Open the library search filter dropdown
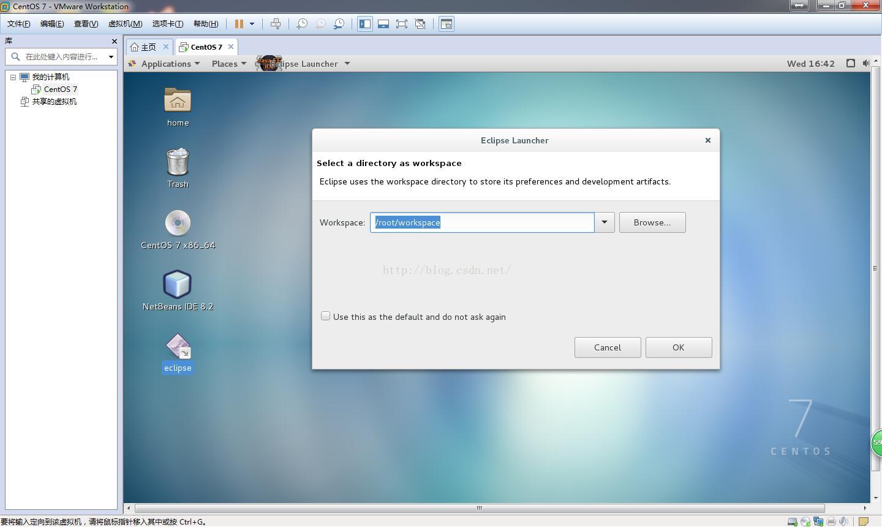Image resolution: width=882 pixels, height=527 pixels. tap(111, 56)
